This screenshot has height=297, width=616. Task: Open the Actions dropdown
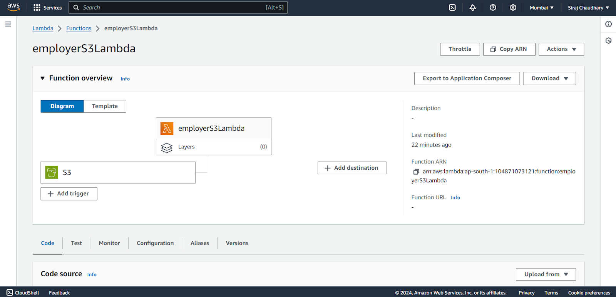pos(561,49)
